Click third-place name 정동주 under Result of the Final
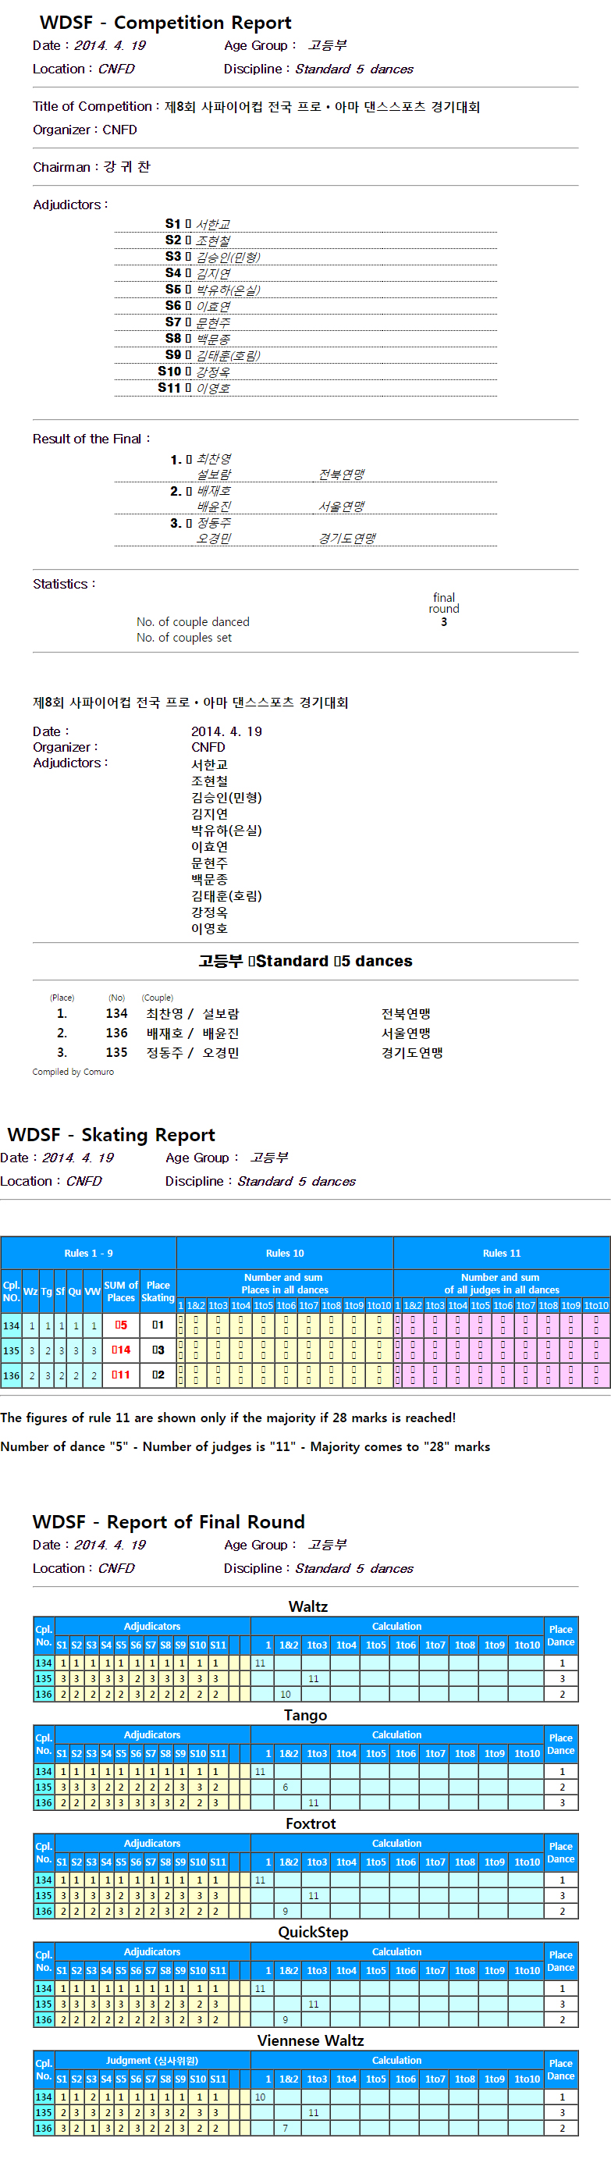This screenshot has width=611, height=2177. 214,523
